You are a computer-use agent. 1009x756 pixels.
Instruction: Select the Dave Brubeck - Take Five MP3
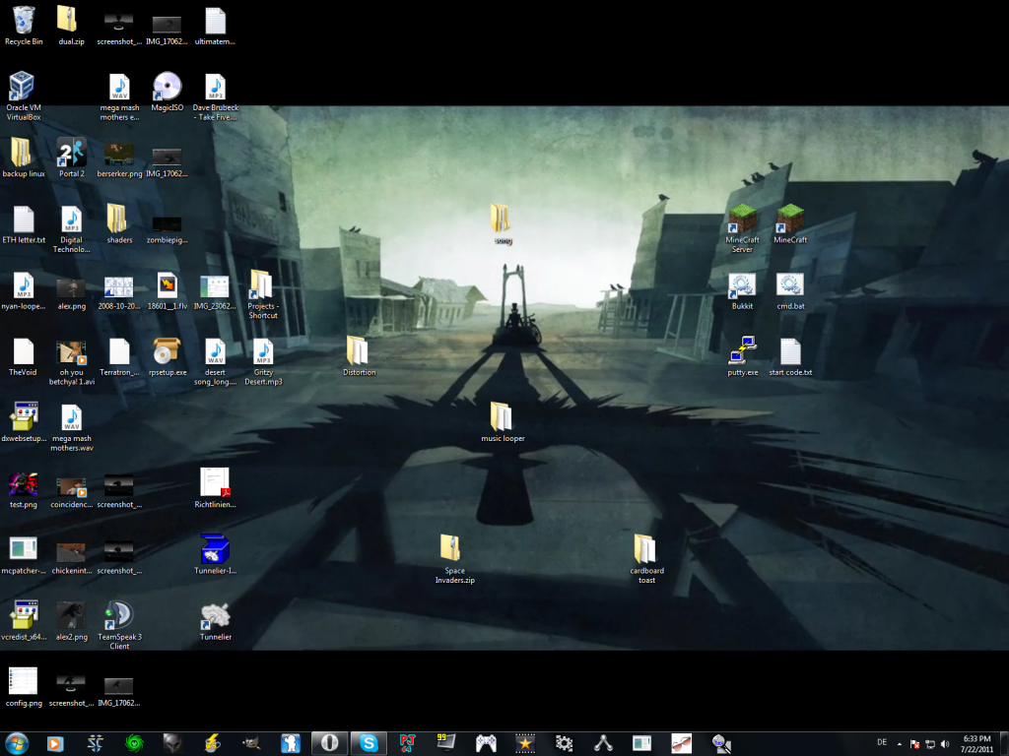click(215, 95)
